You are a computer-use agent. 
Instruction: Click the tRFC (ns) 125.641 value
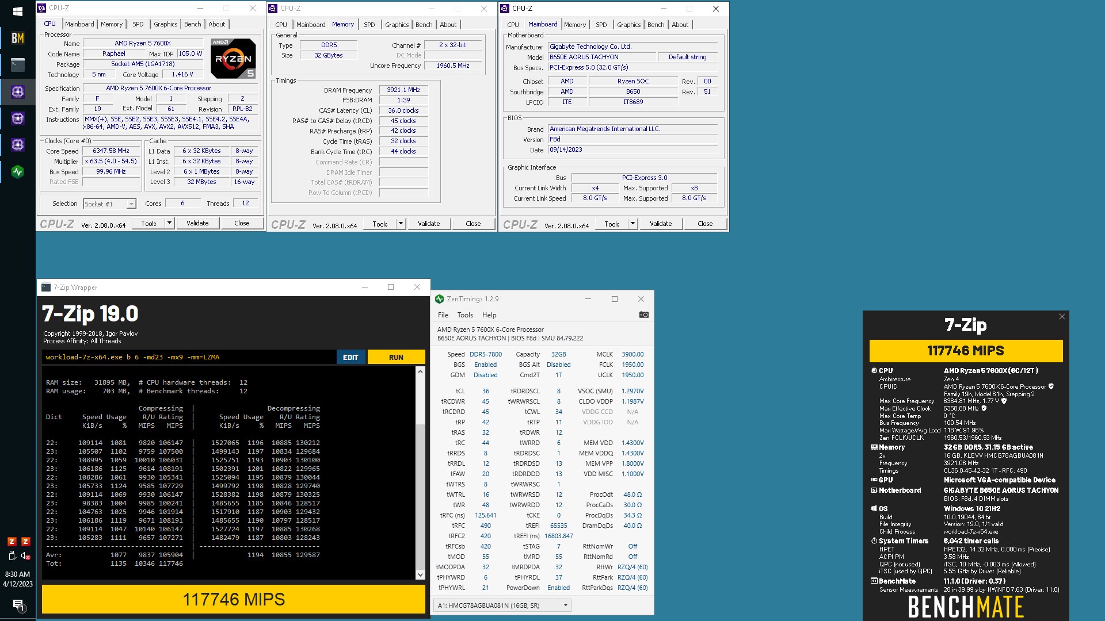(x=486, y=515)
